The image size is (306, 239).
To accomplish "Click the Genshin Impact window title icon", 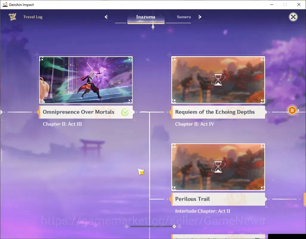I will (5, 4).
